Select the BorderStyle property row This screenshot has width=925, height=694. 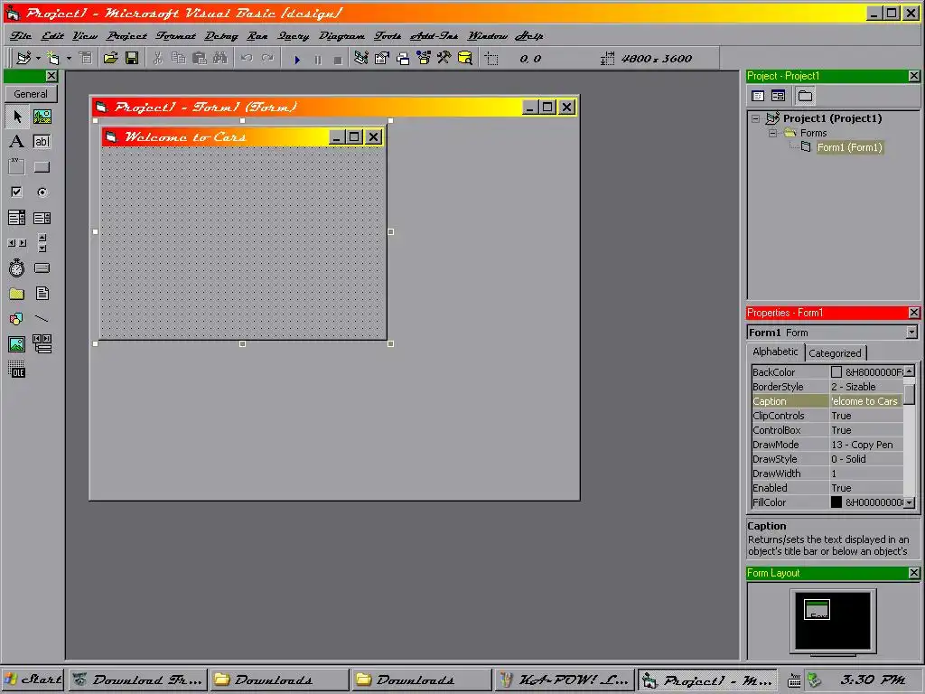827,387
